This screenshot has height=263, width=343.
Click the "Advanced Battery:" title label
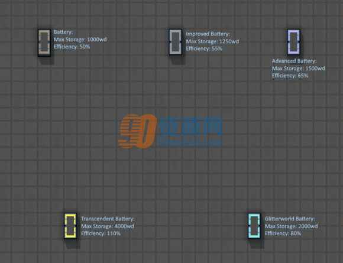tap(295, 61)
